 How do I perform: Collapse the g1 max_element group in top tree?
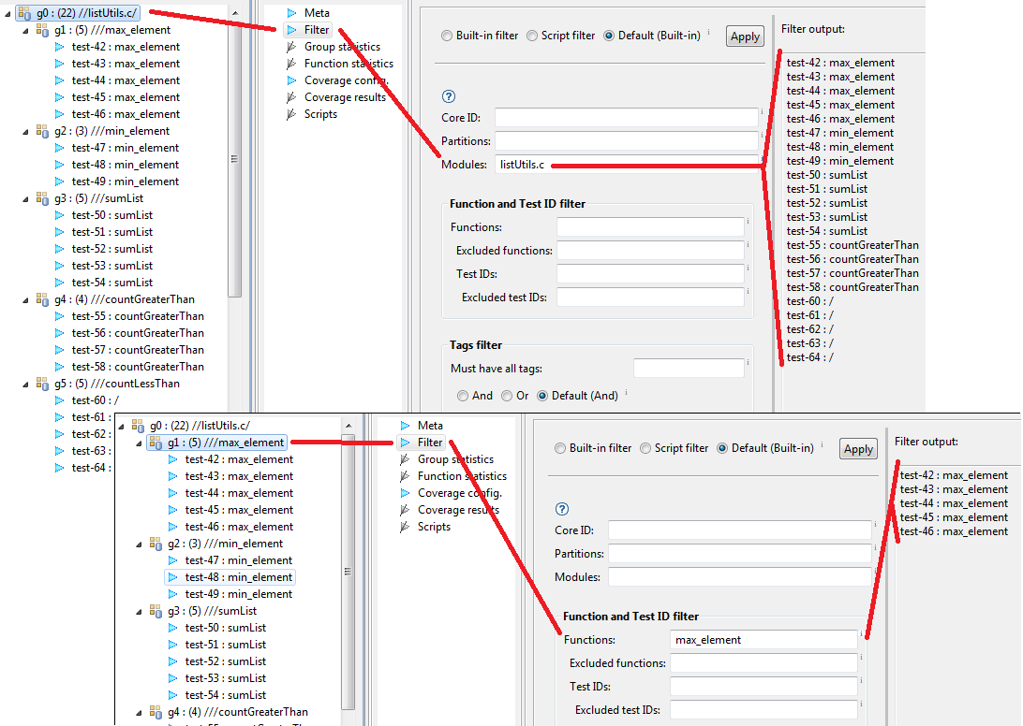pyautogui.click(x=25, y=31)
